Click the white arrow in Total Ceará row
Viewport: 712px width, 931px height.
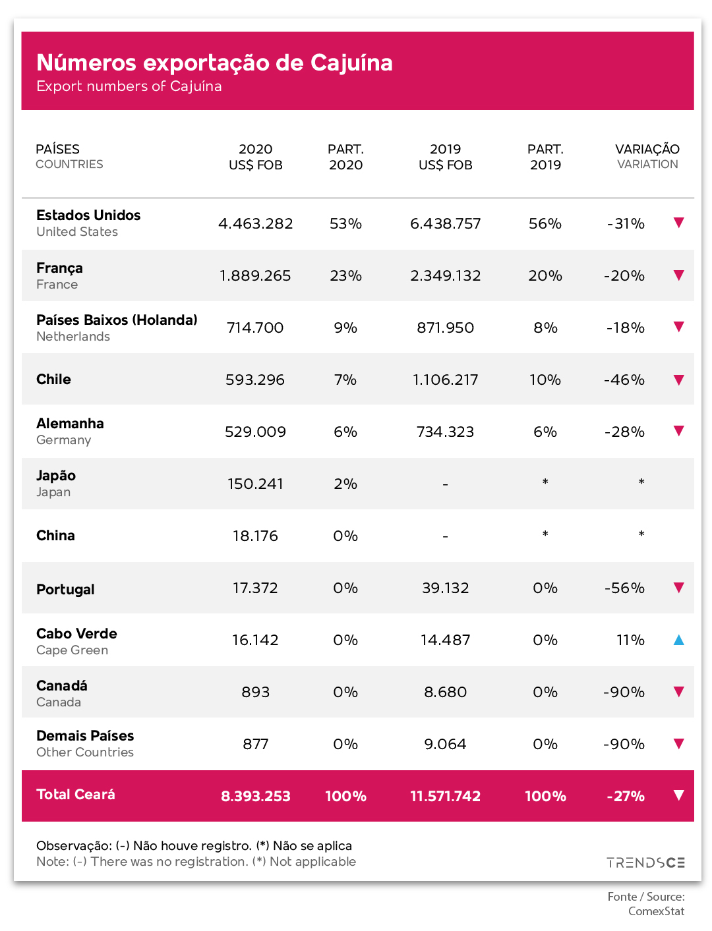[x=679, y=795]
